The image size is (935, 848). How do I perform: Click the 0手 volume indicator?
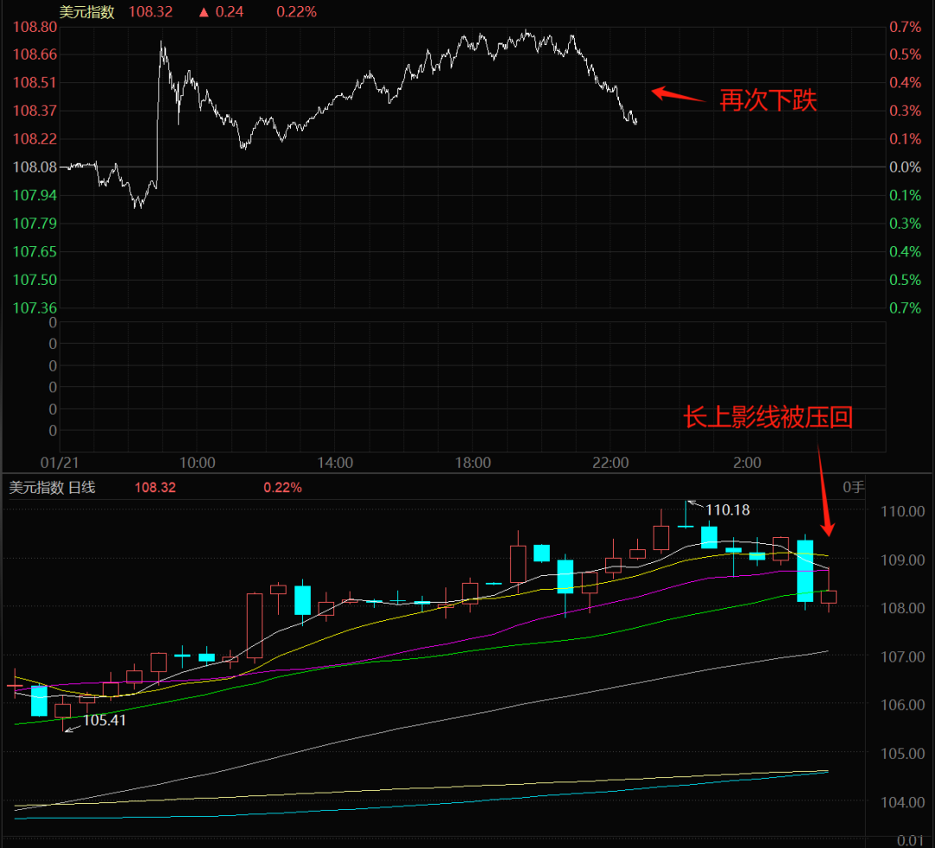pos(854,488)
